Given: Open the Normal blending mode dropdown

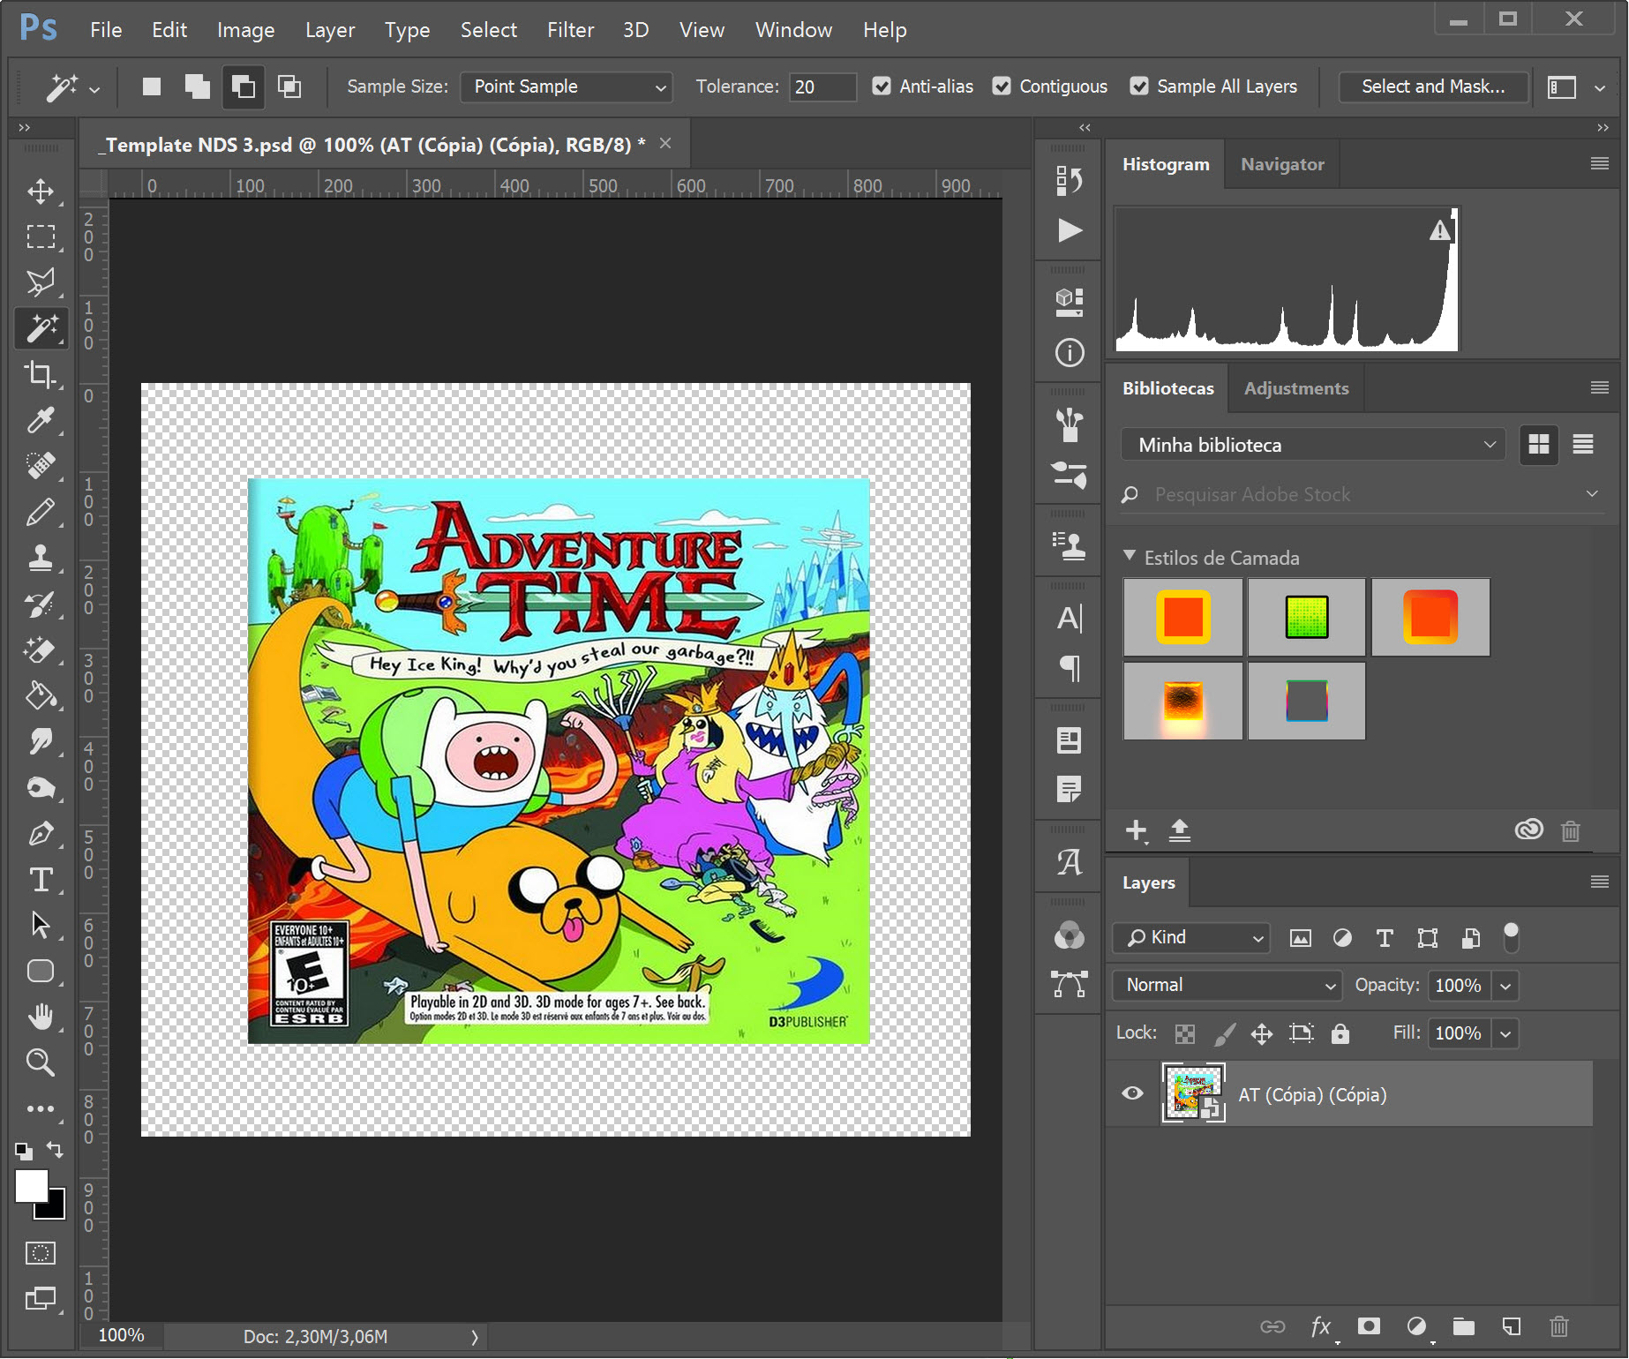Looking at the screenshot, I should point(1227,985).
